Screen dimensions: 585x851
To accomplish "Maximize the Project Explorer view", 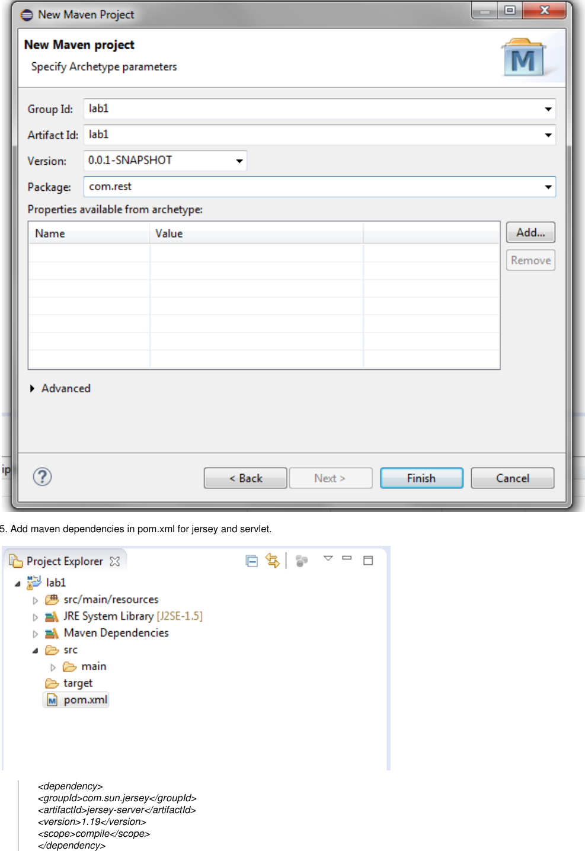I will (x=368, y=560).
